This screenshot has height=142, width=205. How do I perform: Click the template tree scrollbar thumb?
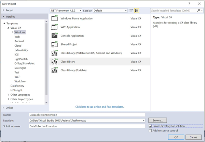(x=46, y=59)
